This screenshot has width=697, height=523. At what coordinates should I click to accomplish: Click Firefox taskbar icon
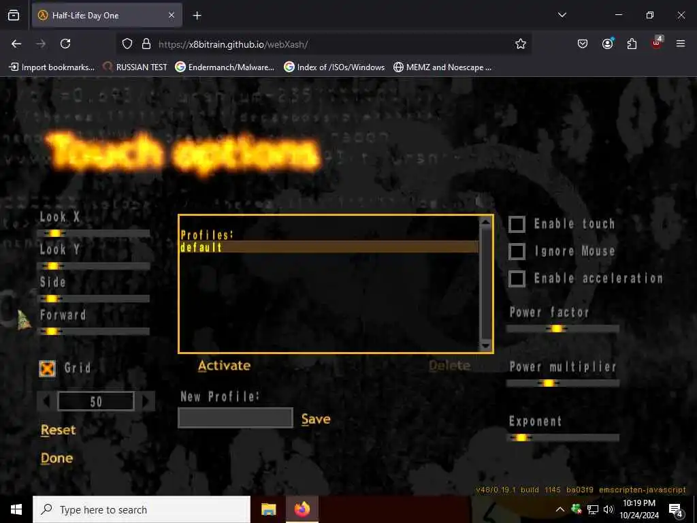302,509
